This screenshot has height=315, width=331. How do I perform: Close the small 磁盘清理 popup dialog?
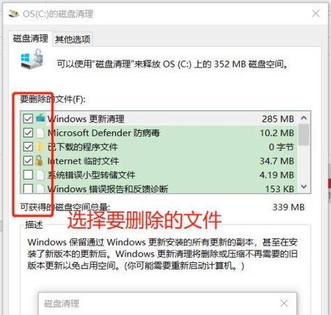[284, 303]
